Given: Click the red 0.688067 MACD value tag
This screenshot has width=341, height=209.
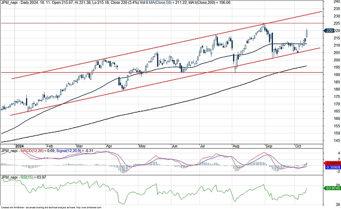Looking at the screenshot, I should tap(333, 163).
